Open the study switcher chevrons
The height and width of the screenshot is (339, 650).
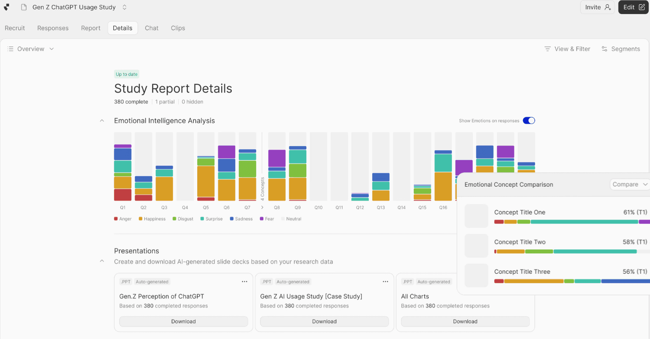pos(125,7)
